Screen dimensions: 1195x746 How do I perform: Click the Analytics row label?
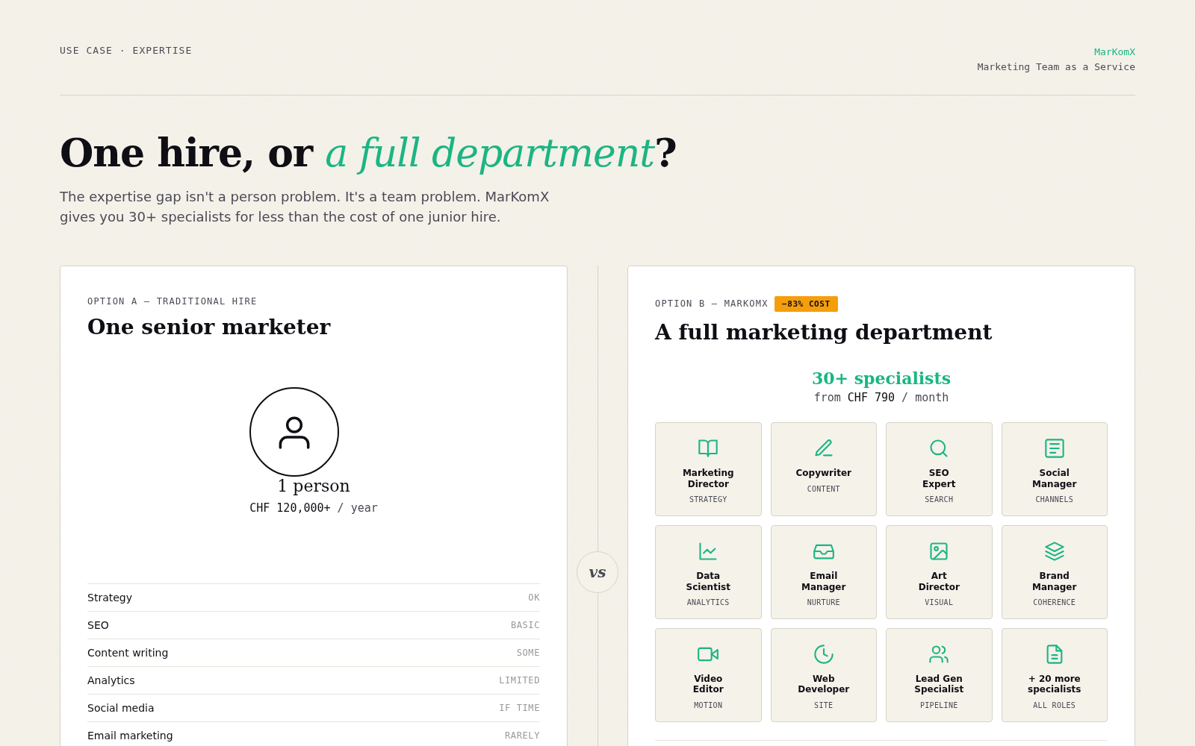[111, 680]
